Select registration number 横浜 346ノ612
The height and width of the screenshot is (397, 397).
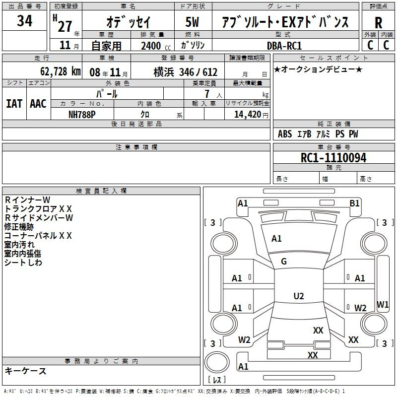point(186,72)
